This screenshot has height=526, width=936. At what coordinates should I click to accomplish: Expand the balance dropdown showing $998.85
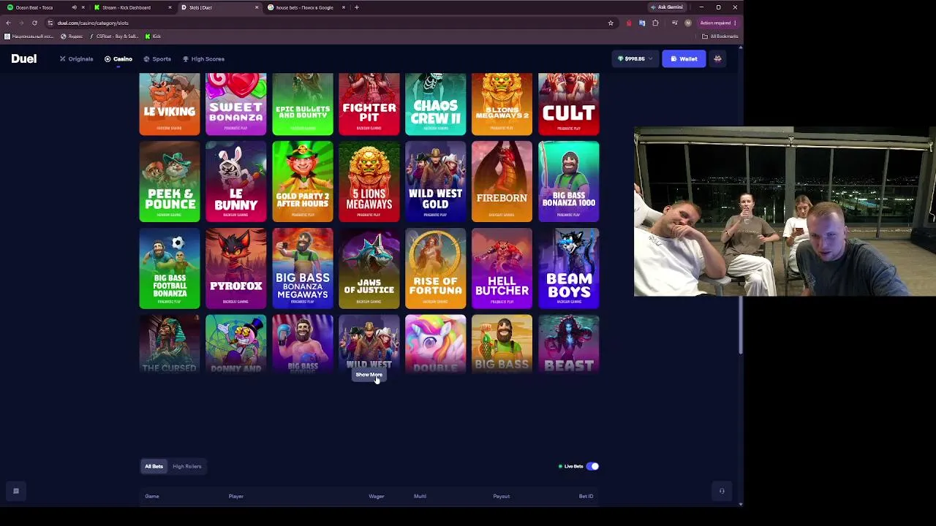click(635, 58)
